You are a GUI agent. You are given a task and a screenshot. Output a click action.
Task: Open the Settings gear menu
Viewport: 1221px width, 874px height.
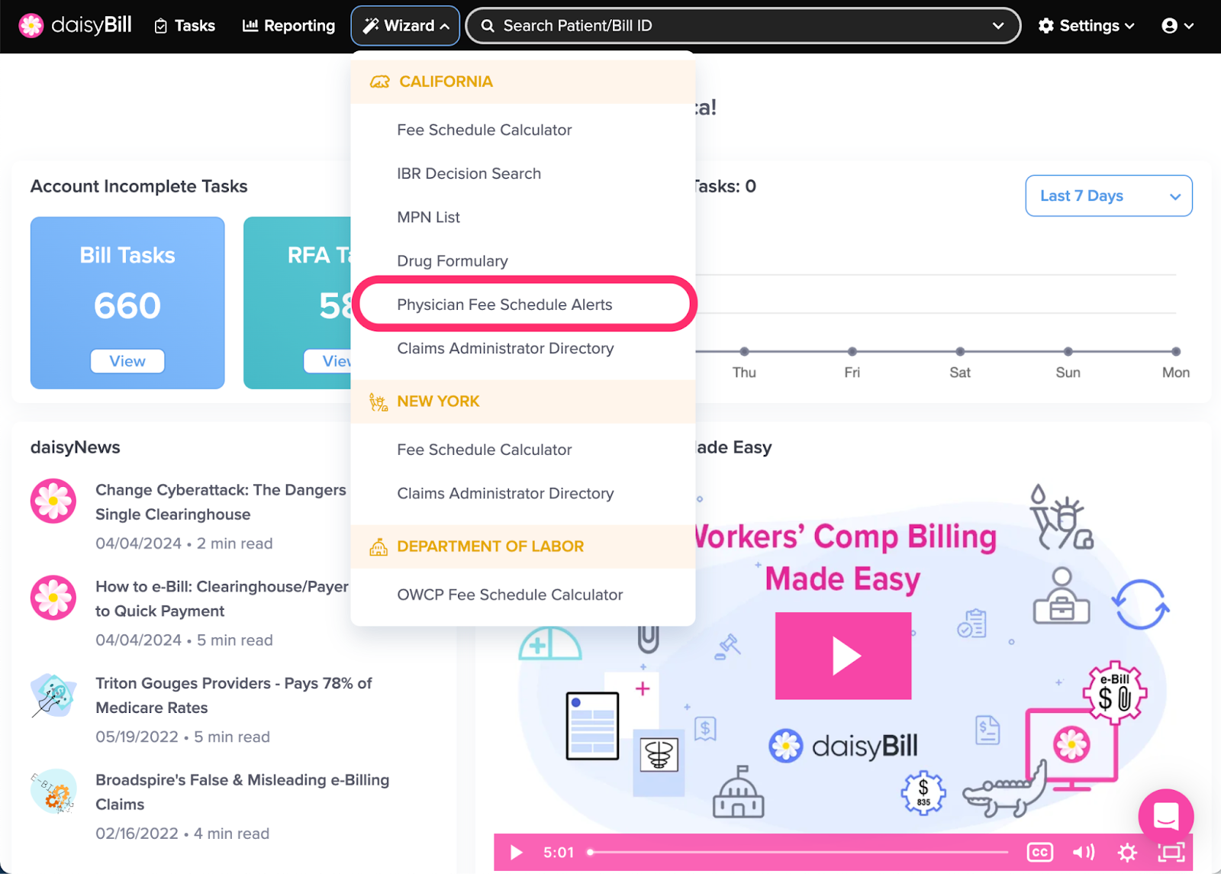(1086, 26)
